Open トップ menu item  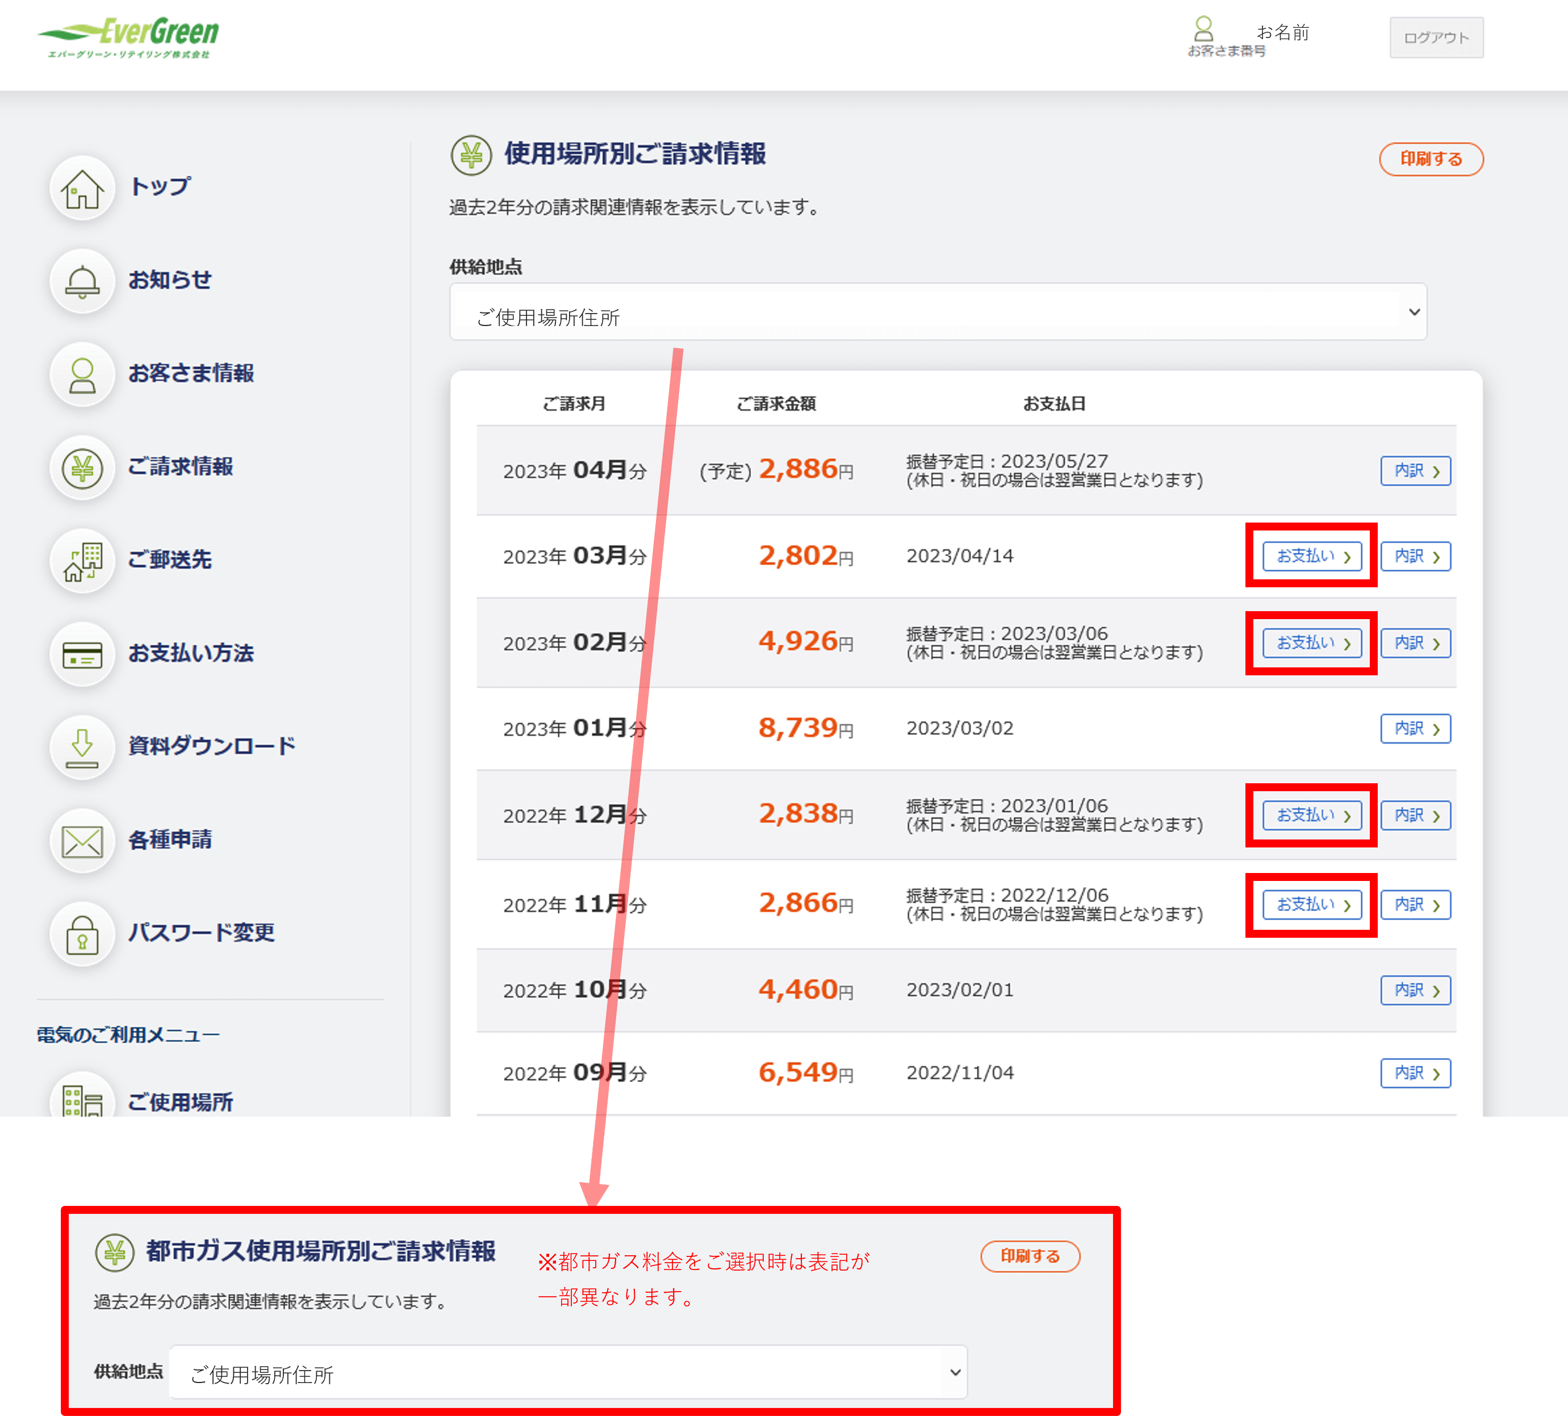[160, 187]
